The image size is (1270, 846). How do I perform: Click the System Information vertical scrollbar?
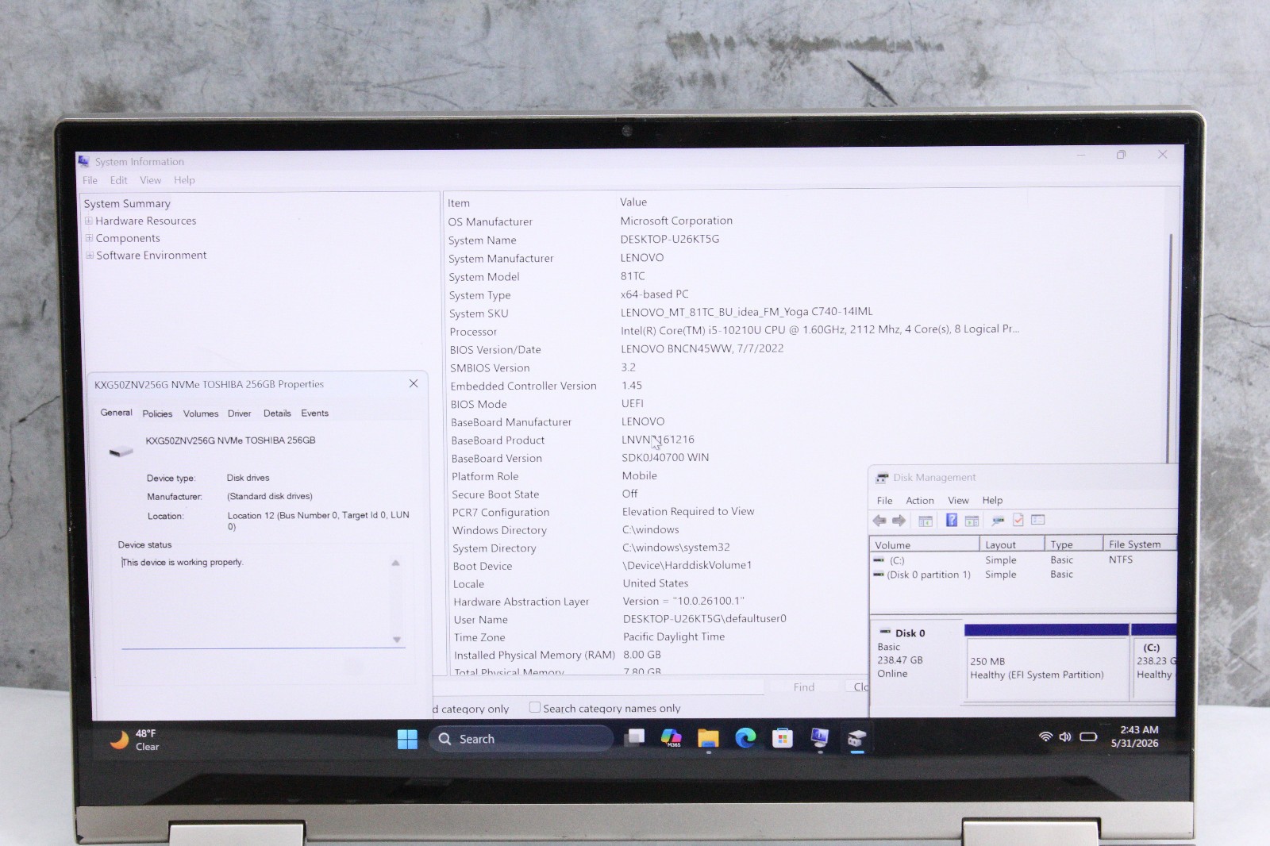[x=1171, y=348]
